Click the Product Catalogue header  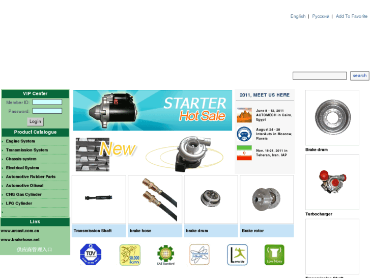(x=35, y=132)
